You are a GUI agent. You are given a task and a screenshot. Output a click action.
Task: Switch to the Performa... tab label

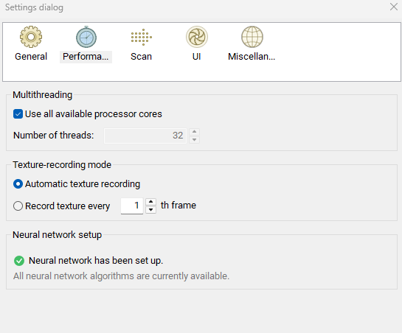tap(86, 56)
